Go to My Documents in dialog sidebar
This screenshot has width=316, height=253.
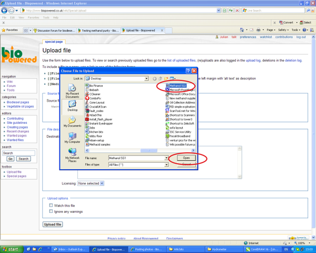[71, 122]
